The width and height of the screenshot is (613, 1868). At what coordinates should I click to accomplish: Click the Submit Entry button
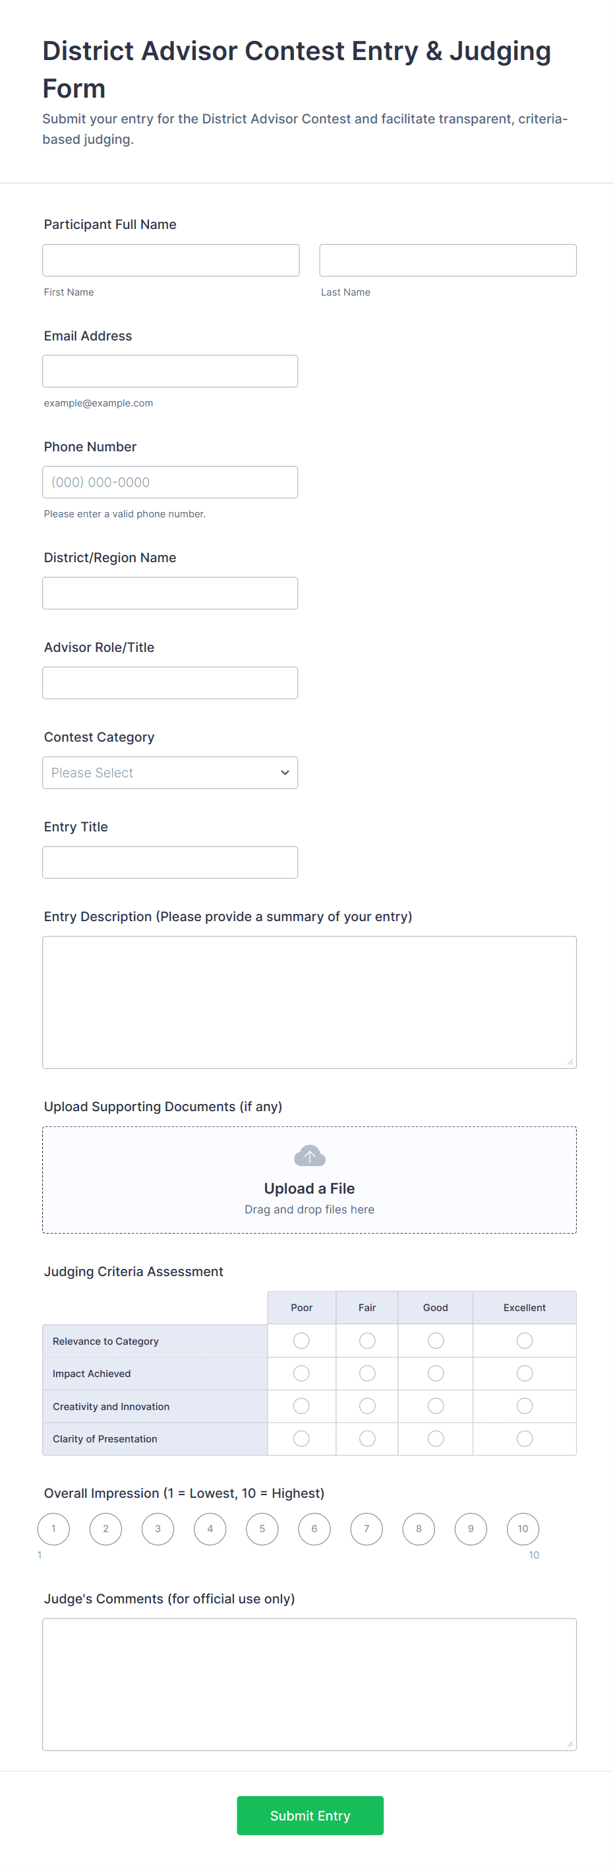pyautogui.click(x=309, y=1815)
